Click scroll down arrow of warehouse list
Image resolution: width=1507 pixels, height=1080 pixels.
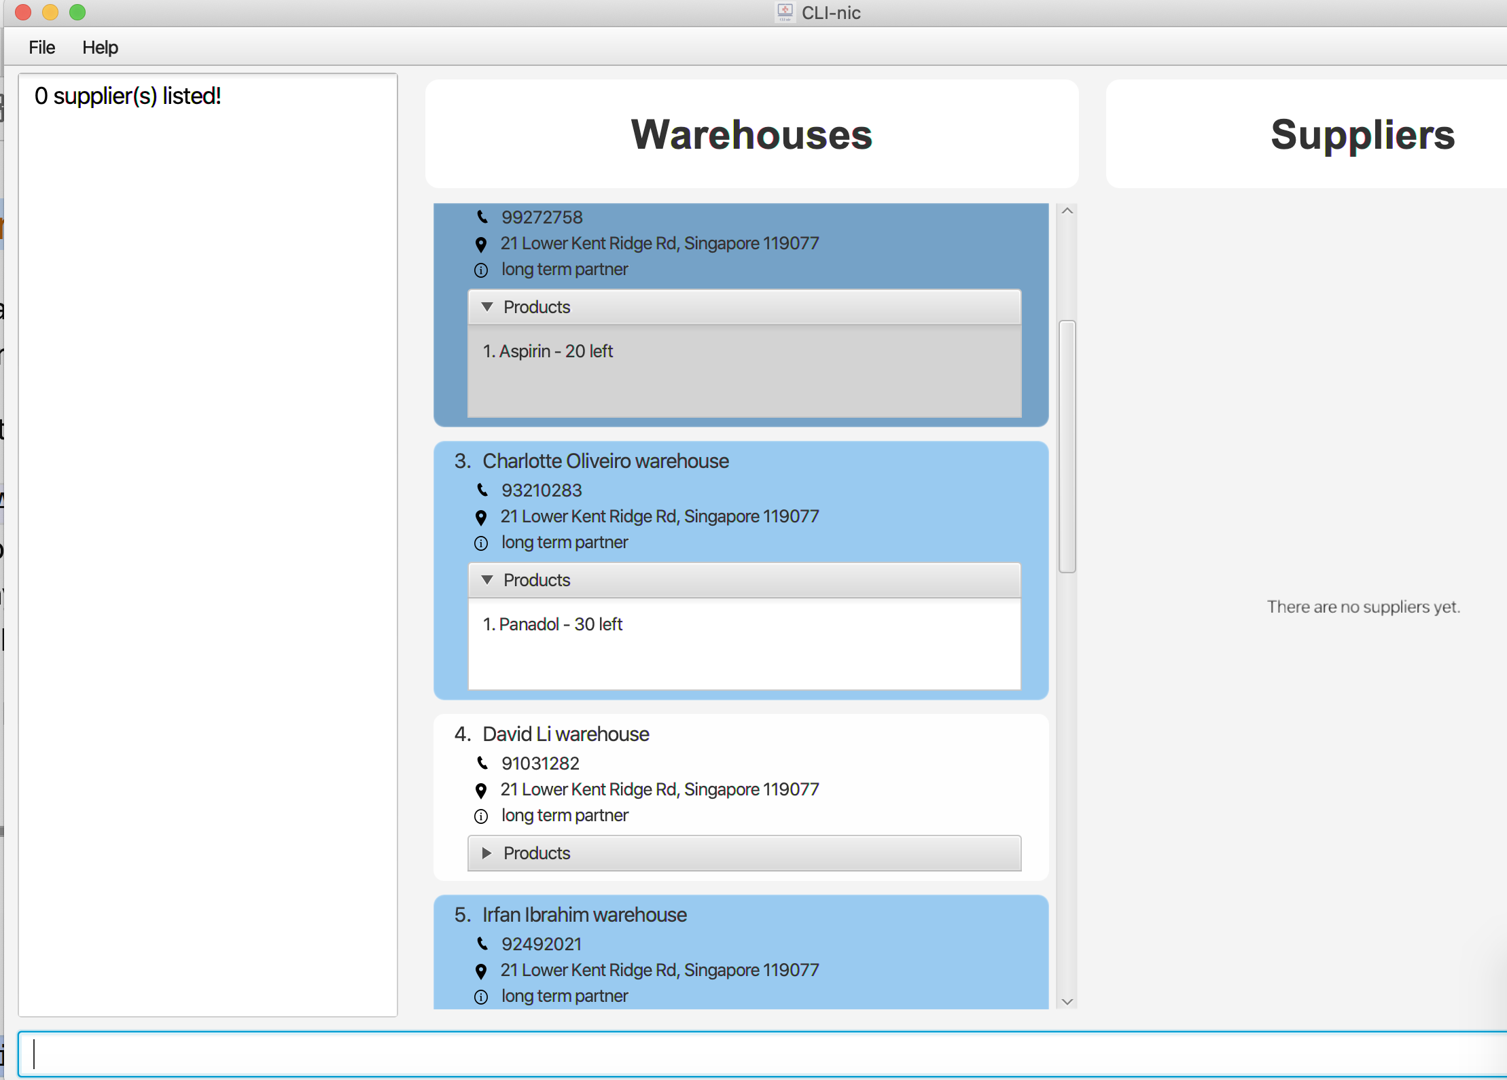[x=1067, y=1001]
